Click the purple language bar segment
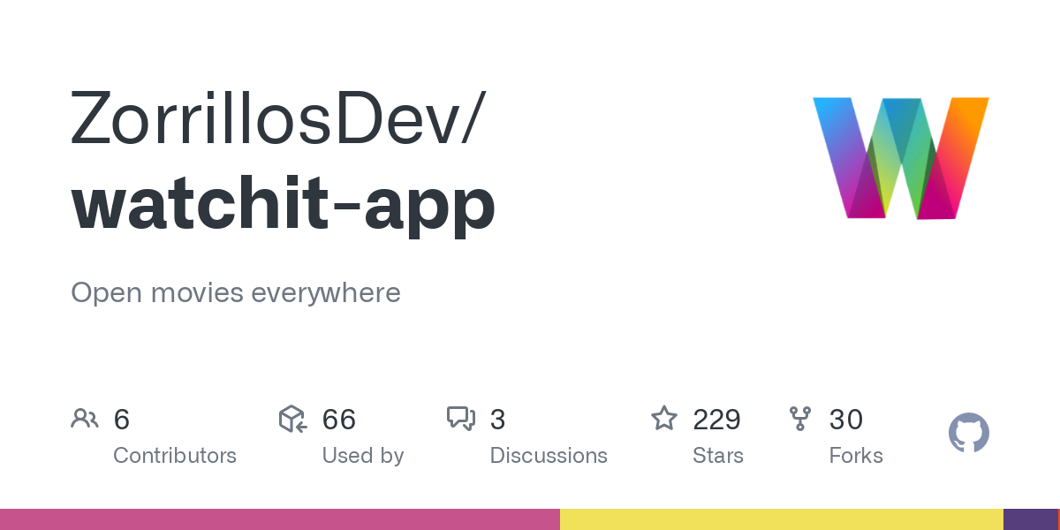The width and height of the screenshot is (1060, 530). 1030,519
